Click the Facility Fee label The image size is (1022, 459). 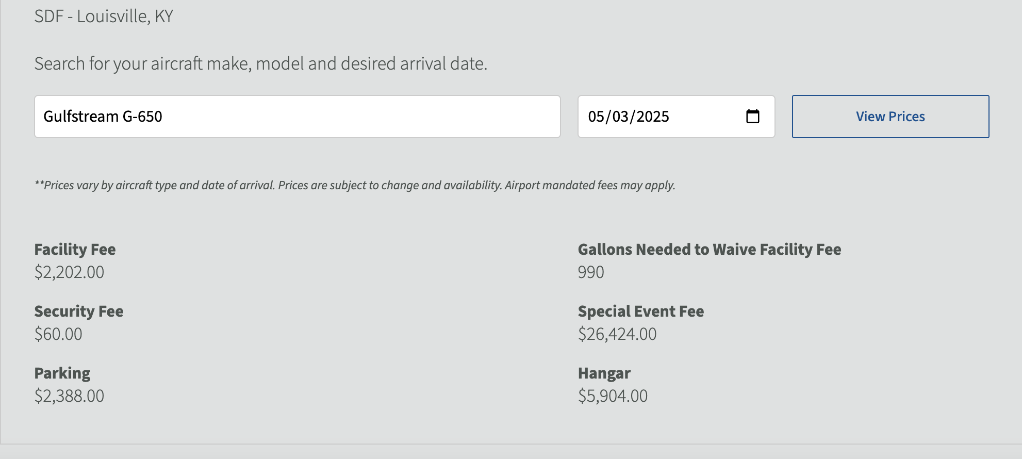tap(75, 249)
